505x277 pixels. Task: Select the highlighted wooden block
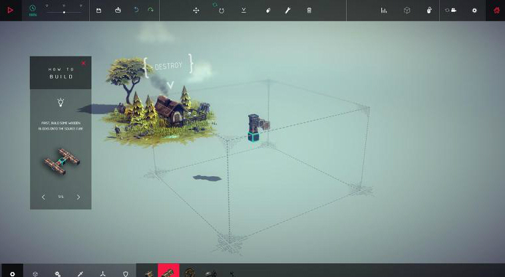click(169, 272)
